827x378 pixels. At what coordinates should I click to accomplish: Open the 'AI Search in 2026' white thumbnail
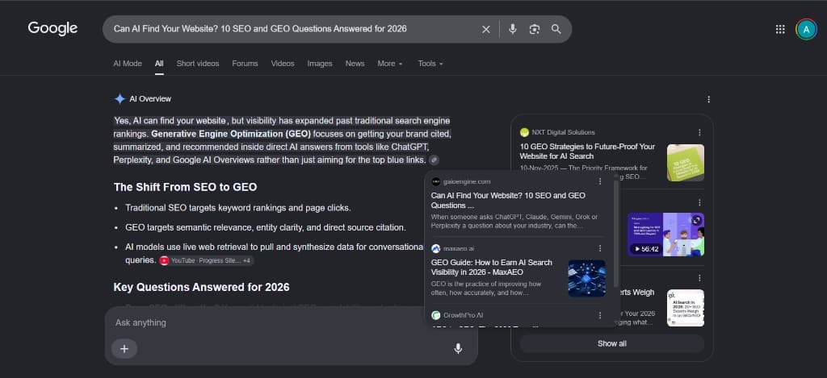[685, 307]
